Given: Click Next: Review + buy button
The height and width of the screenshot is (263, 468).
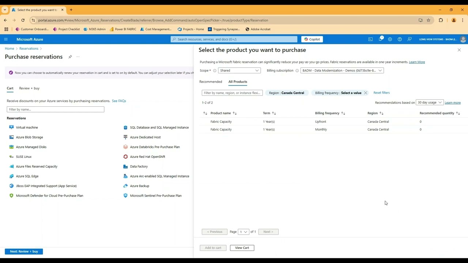Looking at the screenshot, I should (x=24, y=251).
